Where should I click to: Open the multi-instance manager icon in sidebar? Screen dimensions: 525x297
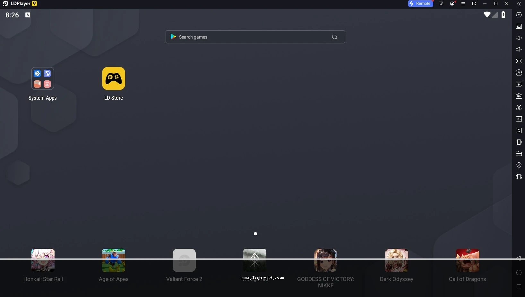[519, 84]
